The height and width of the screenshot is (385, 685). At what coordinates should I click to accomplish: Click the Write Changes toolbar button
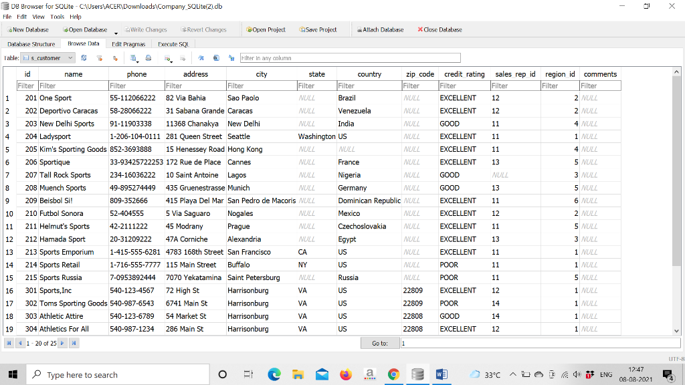click(x=146, y=29)
